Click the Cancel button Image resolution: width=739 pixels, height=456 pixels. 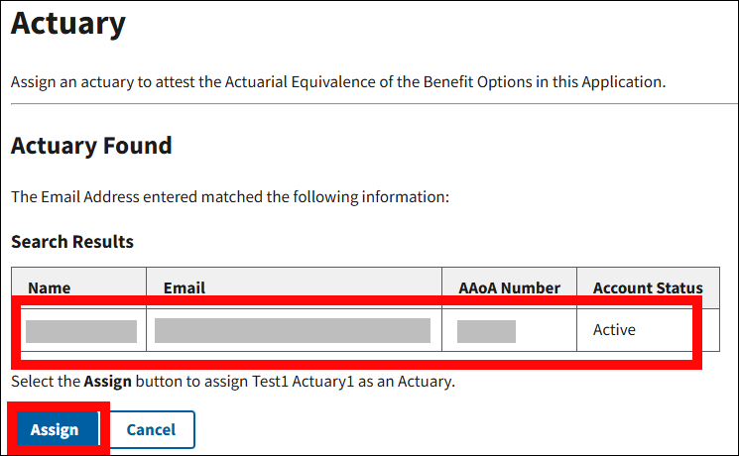coord(151,429)
